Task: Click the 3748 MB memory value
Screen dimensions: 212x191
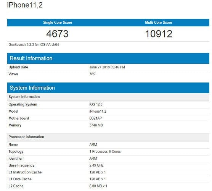Action: coord(96,125)
